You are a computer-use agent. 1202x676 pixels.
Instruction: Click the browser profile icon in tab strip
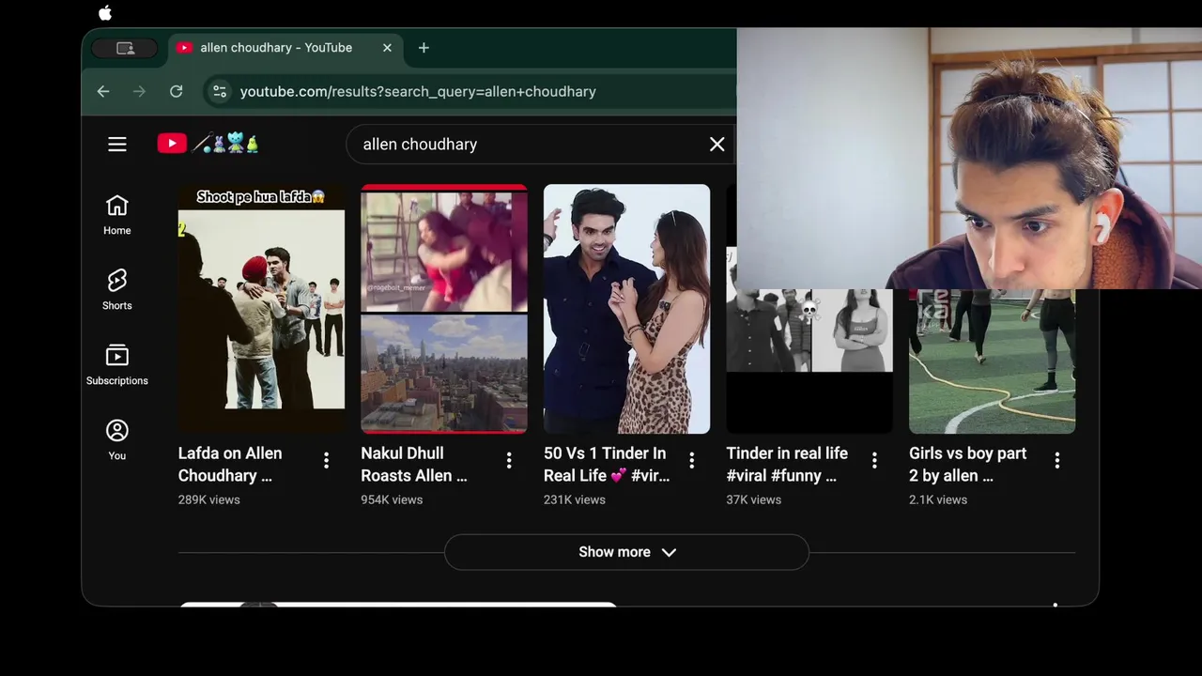pos(126,48)
